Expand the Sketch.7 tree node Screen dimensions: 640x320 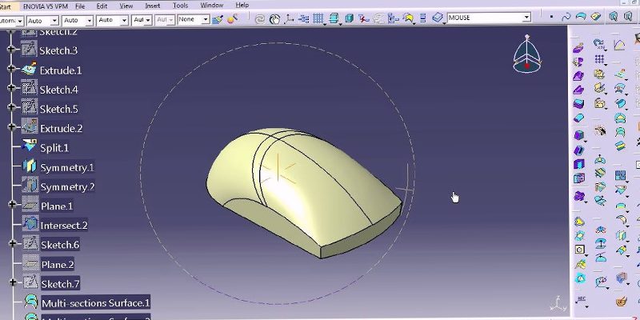[11, 283]
